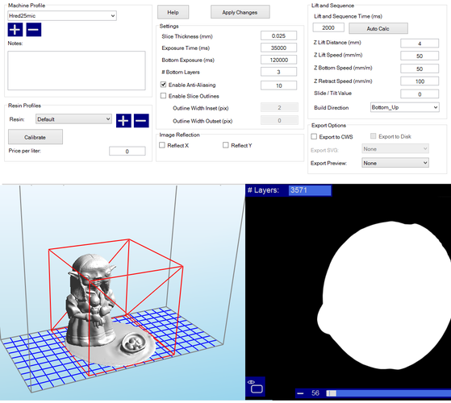The width and height of the screenshot is (451, 403).
Task: Open the Resin Default dropdown
Action: (73, 119)
